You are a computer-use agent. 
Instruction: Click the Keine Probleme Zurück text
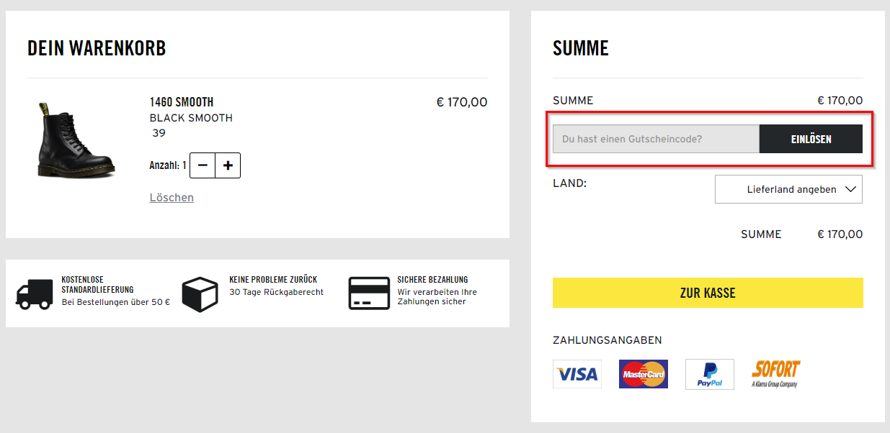tap(273, 279)
